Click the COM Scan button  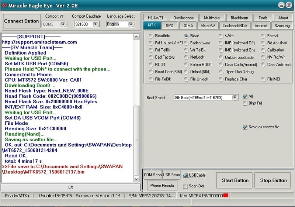point(153,175)
